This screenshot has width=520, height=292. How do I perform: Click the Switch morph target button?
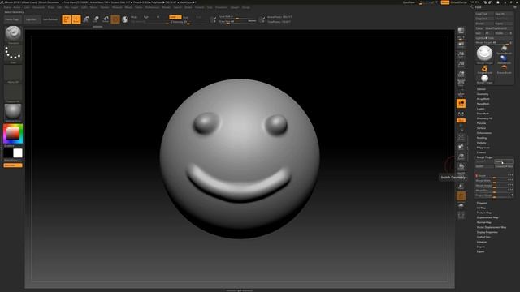pyautogui.click(x=504, y=162)
